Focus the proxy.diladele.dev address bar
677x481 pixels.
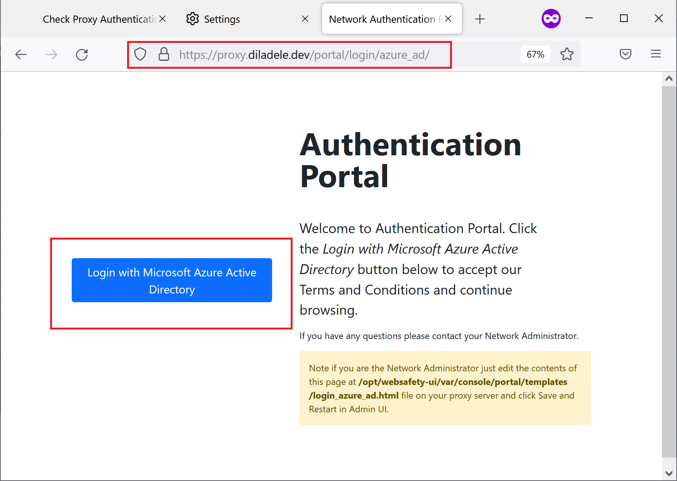(x=304, y=55)
